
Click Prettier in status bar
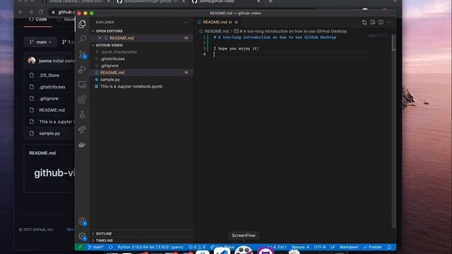[x=373, y=247]
